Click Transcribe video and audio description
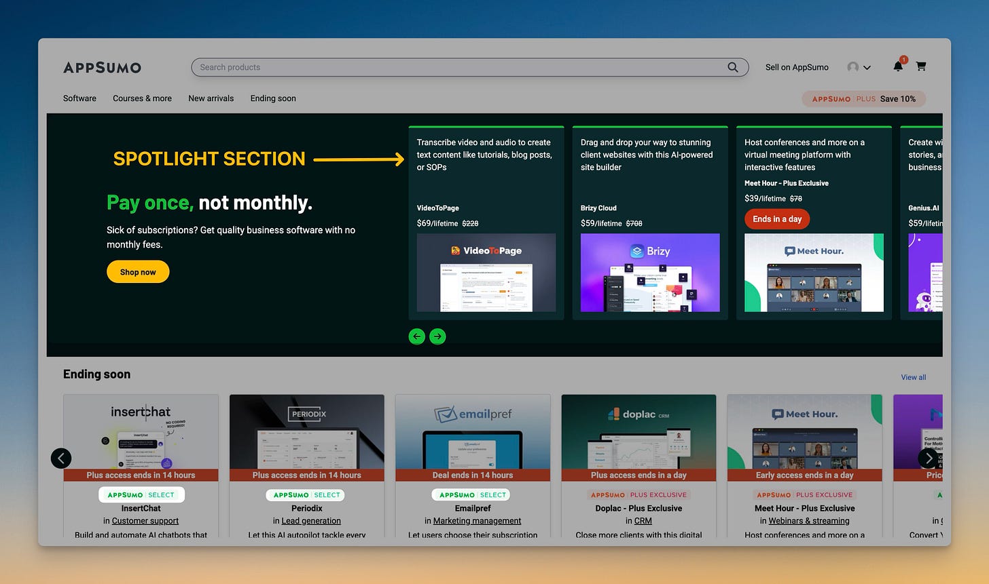 click(x=484, y=155)
